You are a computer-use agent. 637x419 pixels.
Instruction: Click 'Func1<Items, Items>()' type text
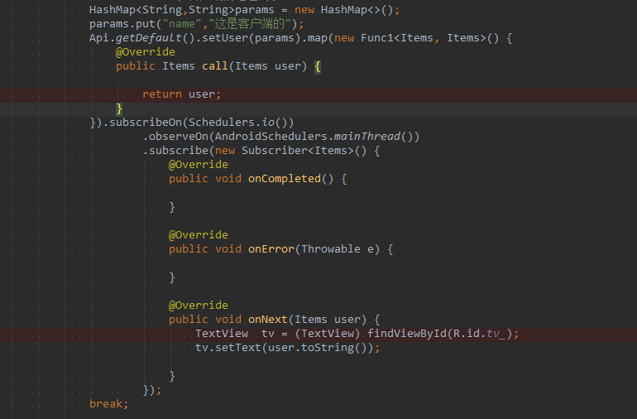tap(430, 38)
